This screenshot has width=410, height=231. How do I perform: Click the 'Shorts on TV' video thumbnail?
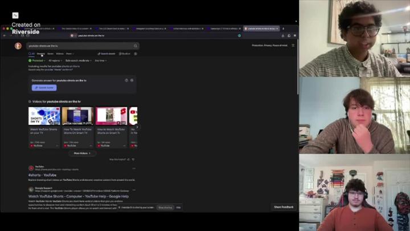click(44, 116)
